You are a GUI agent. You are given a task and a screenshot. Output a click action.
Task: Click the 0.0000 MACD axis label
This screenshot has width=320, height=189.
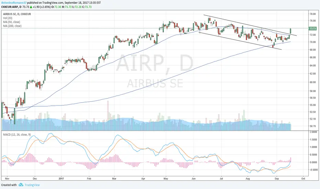(313, 163)
